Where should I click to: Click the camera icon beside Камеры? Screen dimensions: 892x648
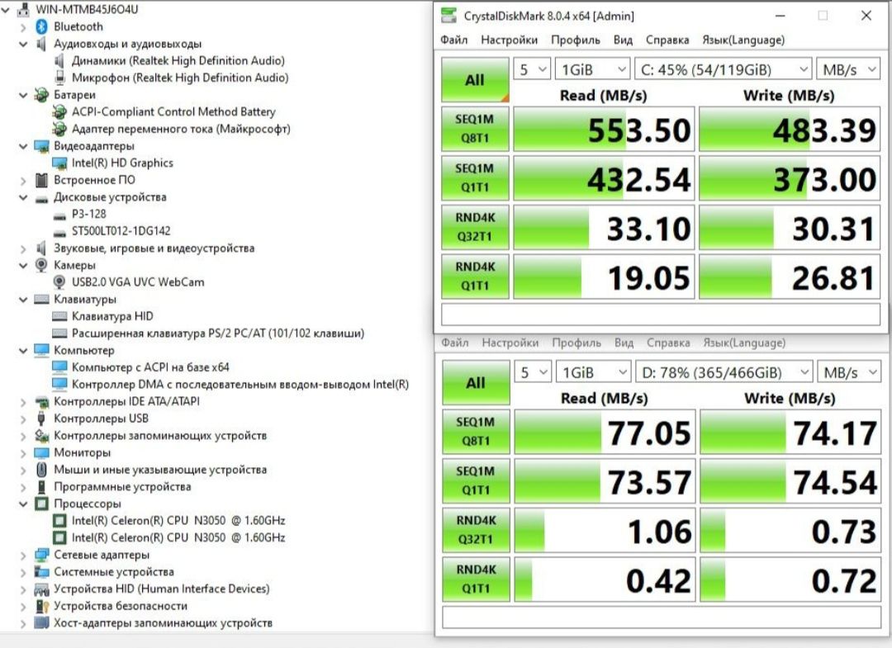[41, 265]
